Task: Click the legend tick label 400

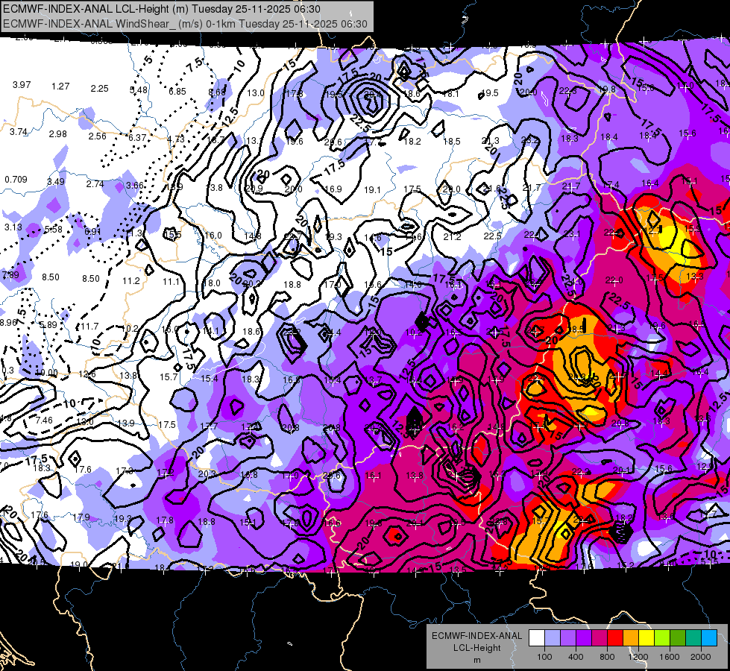Action: (576, 657)
